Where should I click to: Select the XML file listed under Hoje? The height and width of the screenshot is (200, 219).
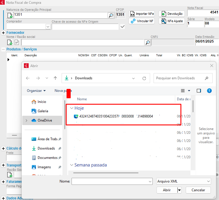click(117, 116)
